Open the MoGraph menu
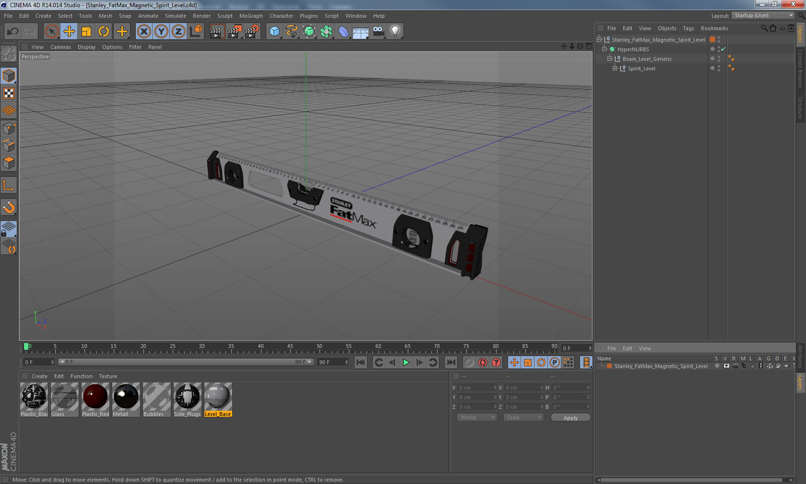This screenshot has width=806, height=484. point(251,16)
